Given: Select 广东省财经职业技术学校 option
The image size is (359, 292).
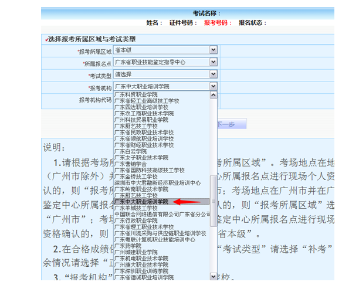Looking at the screenshot, I should pos(144,145).
